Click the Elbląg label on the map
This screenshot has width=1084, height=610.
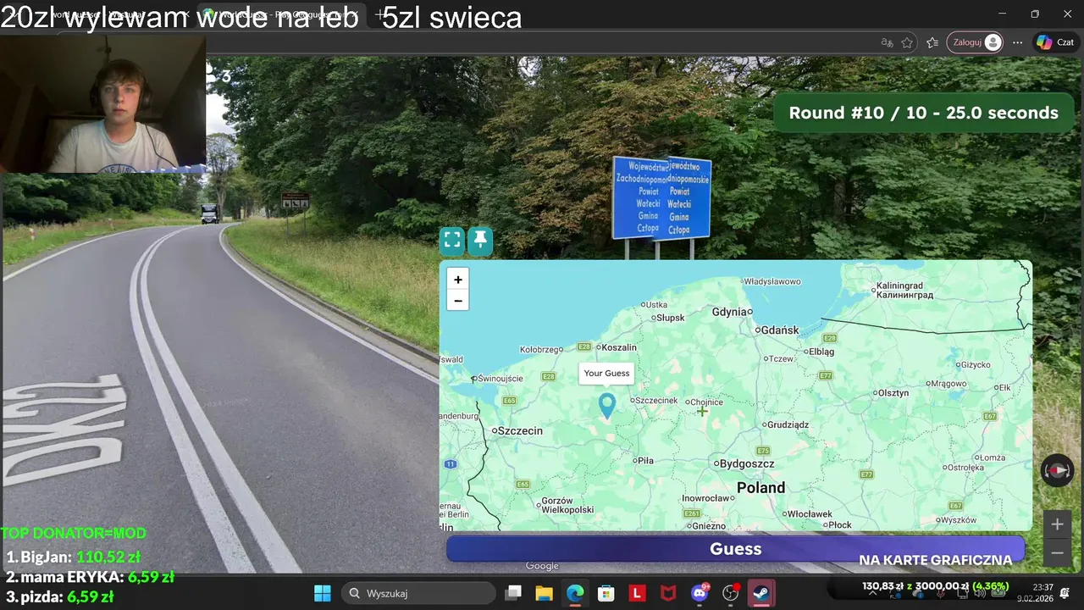[x=821, y=351]
